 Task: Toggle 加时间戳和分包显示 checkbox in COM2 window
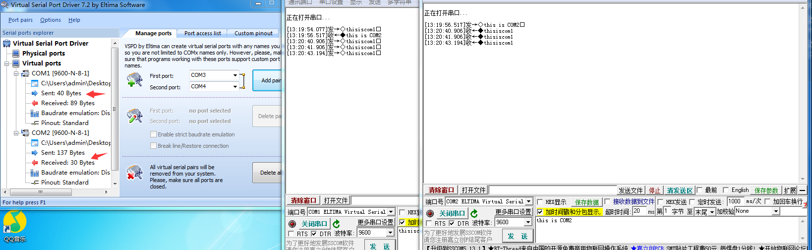pyautogui.click(x=540, y=212)
